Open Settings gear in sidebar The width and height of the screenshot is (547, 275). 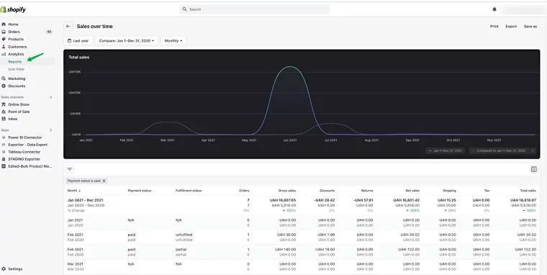[x=12, y=269]
